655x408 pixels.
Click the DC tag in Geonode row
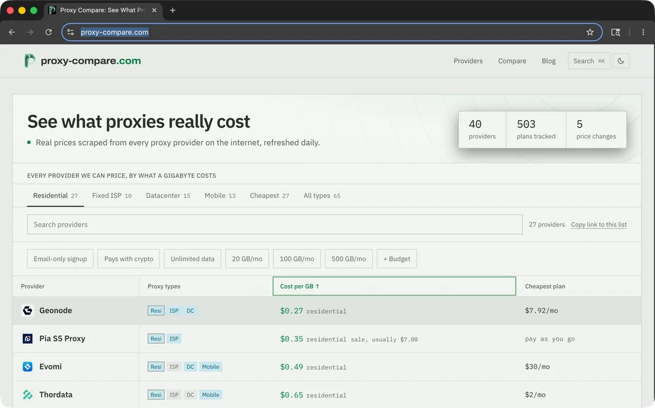tap(190, 311)
